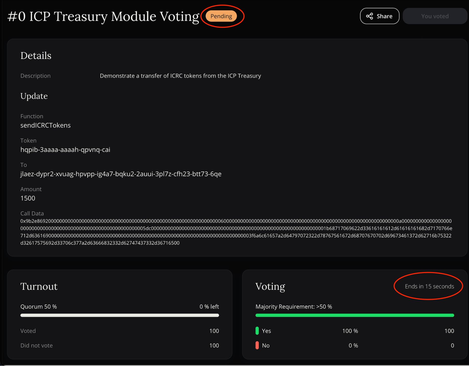The width and height of the screenshot is (469, 366).
Task: Click the Turnout panel heading
Action: click(x=39, y=286)
